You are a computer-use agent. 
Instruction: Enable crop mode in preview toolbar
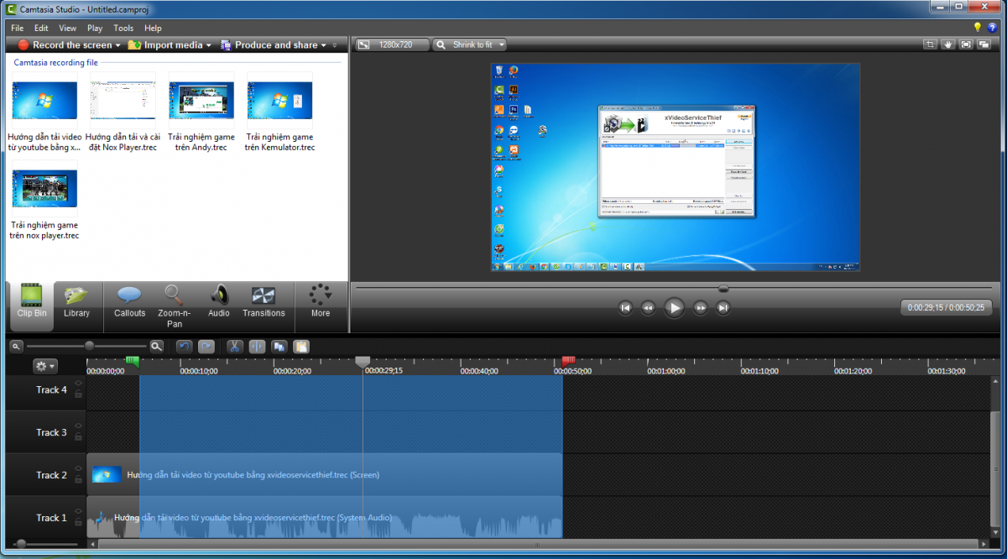coord(930,44)
